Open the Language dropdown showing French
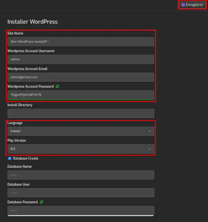Image resolution: width=208 pixels, height=222 pixels. click(x=81, y=131)
